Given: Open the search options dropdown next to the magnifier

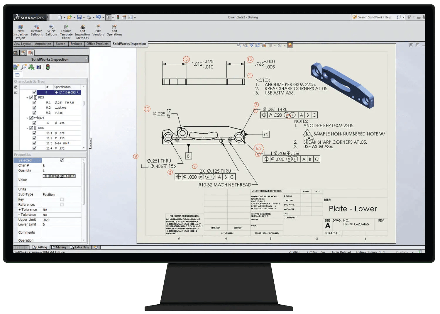Looking at the screenshot, I should tap(403, 17).
